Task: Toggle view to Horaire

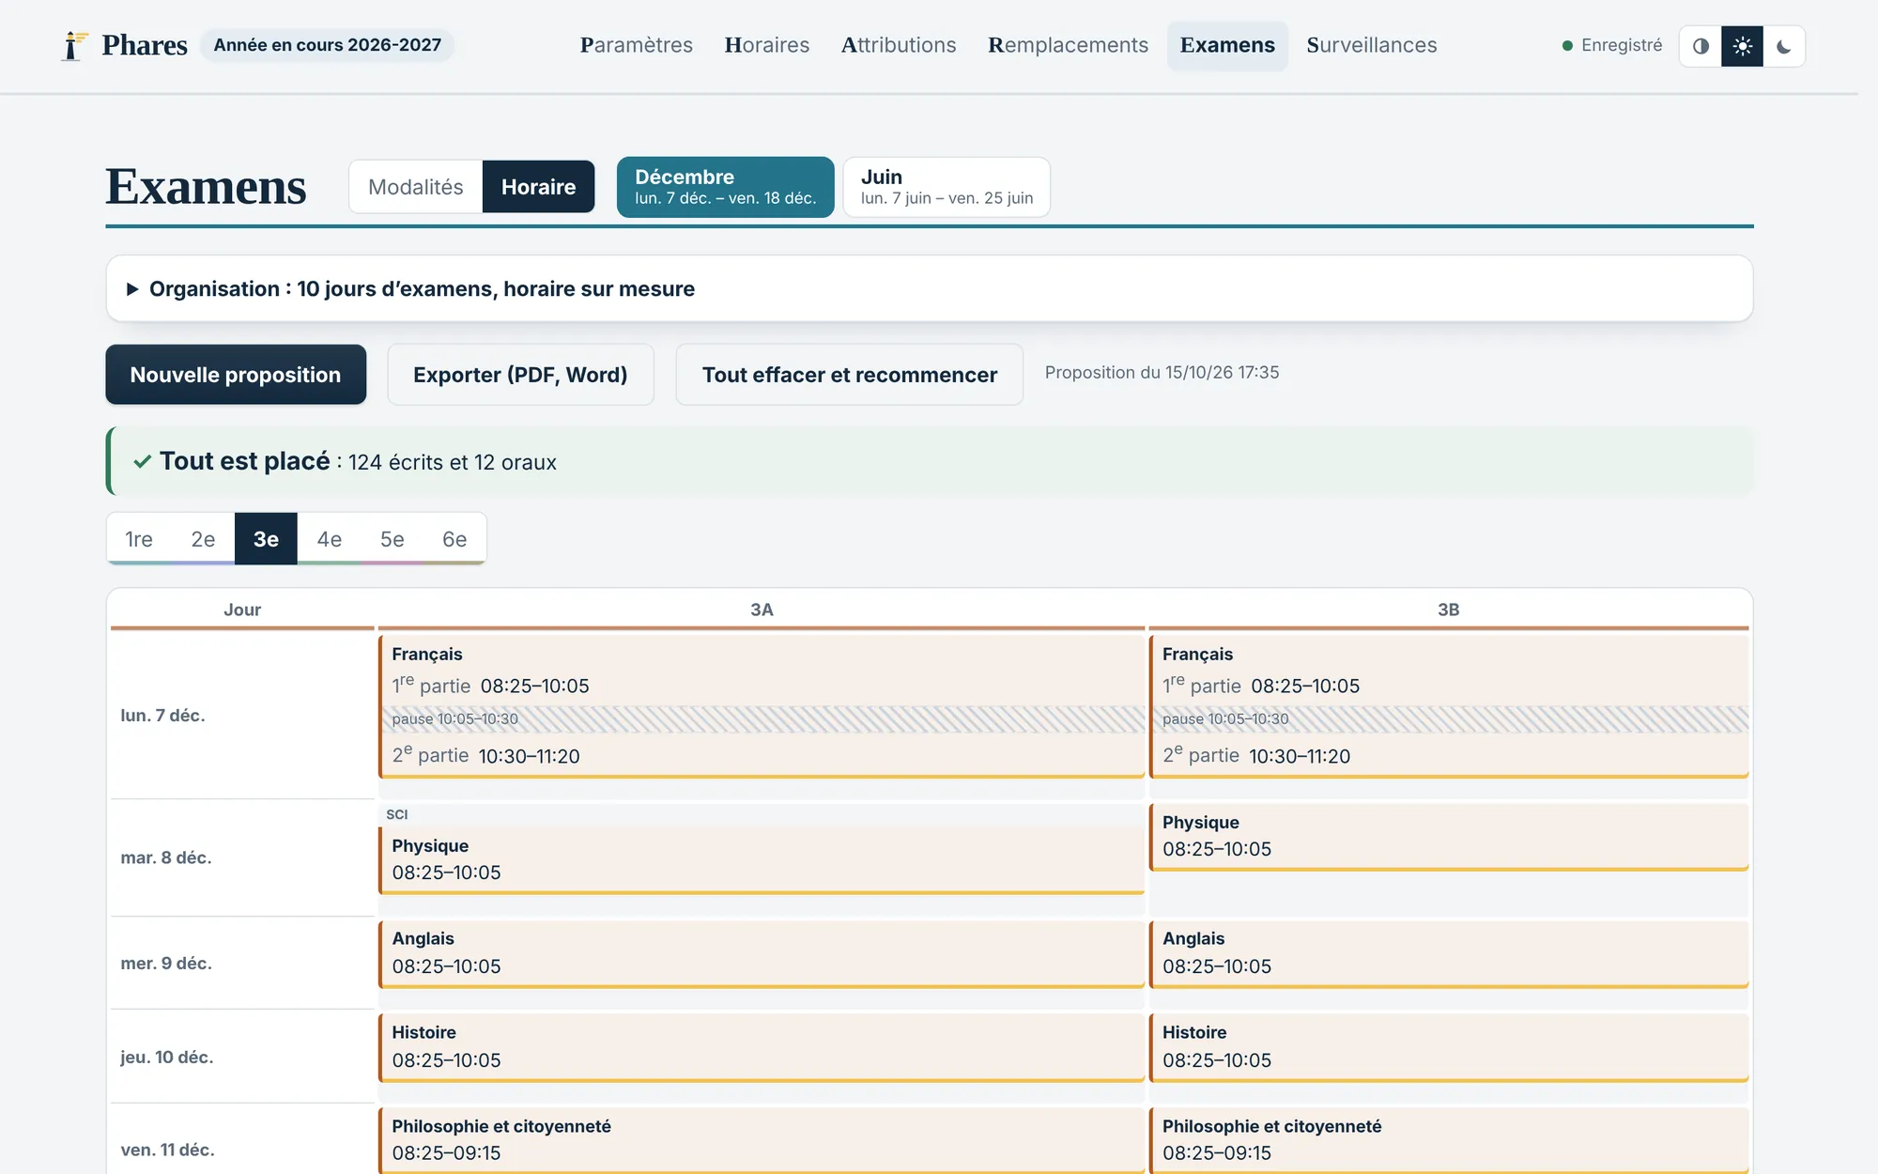Action: [538, 187]
